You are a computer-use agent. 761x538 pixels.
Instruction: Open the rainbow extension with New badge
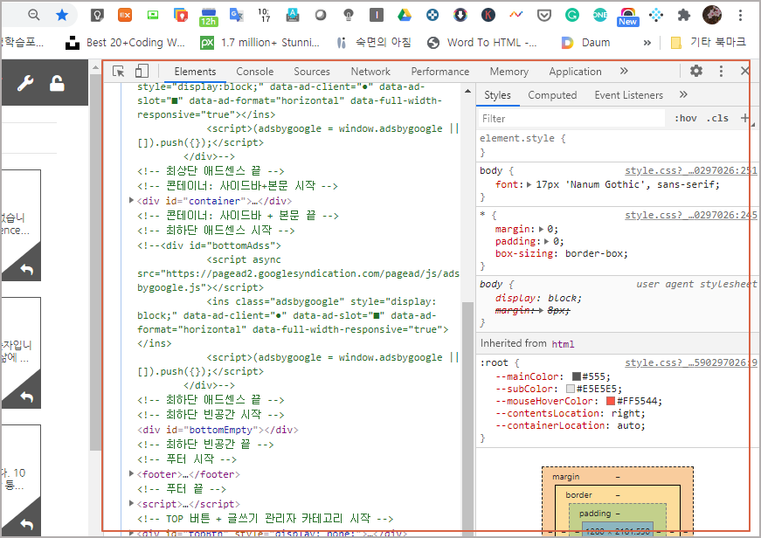[627, 17]
